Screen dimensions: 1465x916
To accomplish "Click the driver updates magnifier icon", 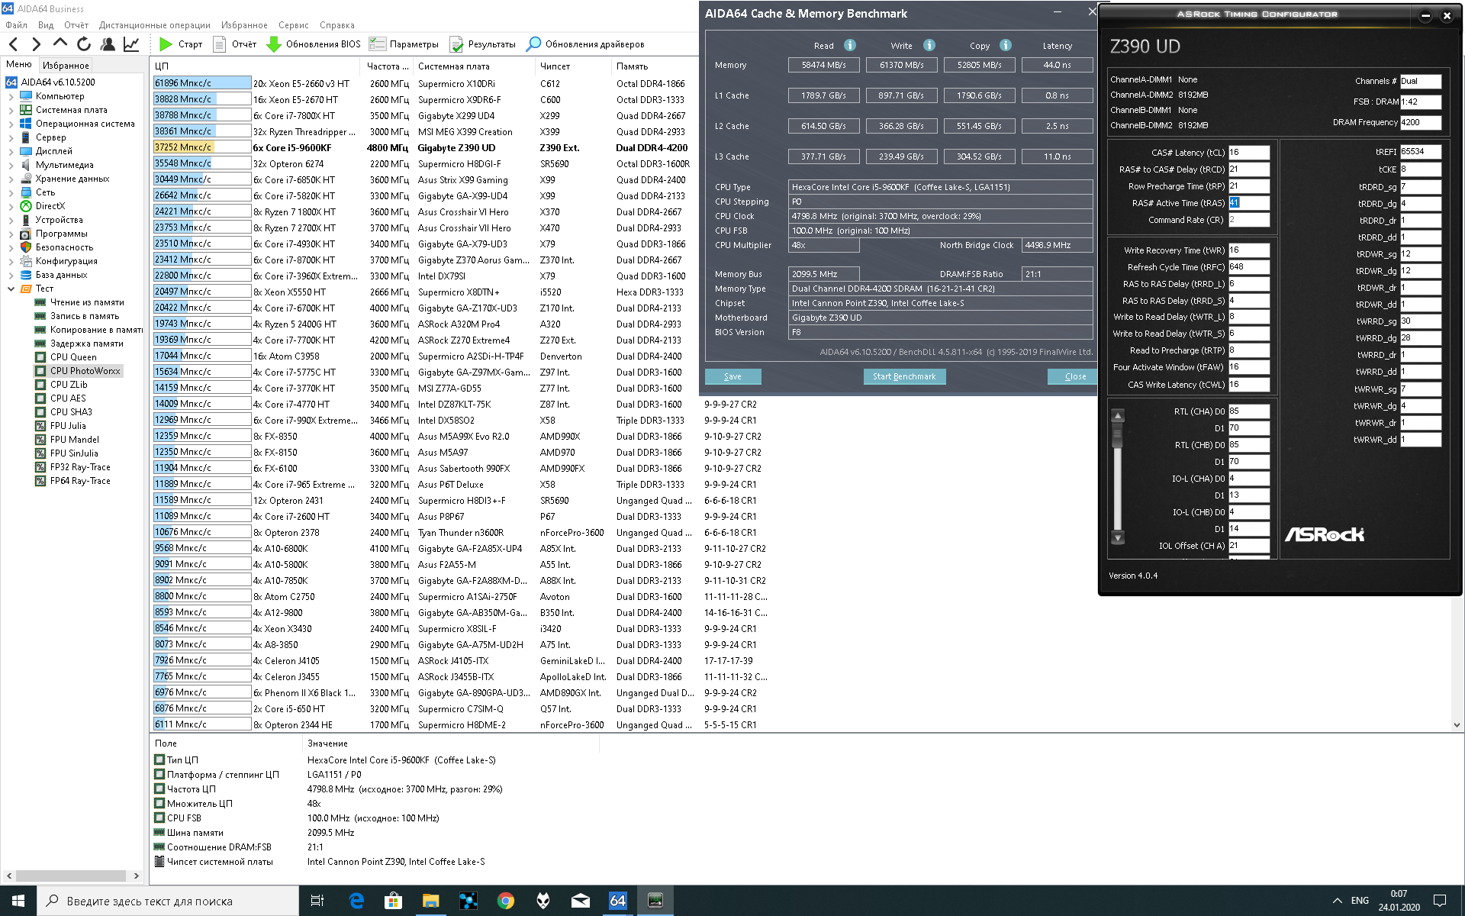I will 534,44.
